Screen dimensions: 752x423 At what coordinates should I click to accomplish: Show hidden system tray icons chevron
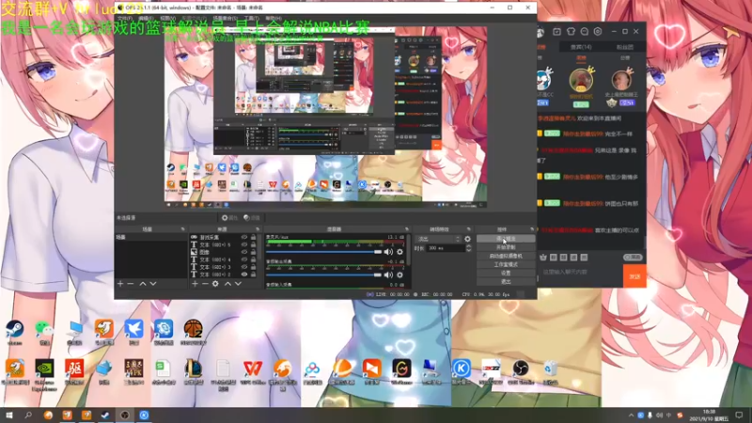[631, 415]
